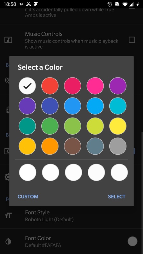
Task: Tap the battery charging bolt icon
Action: pos(138,4)
